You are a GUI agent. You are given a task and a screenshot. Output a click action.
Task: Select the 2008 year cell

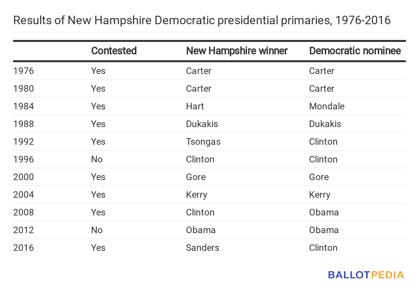click(x=24, y=213)
